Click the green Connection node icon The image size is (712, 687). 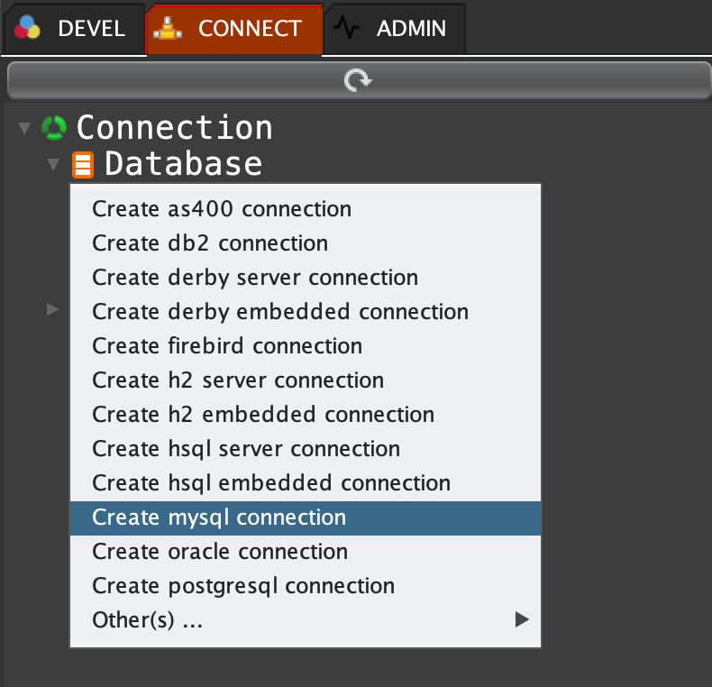tap(54, 128)
